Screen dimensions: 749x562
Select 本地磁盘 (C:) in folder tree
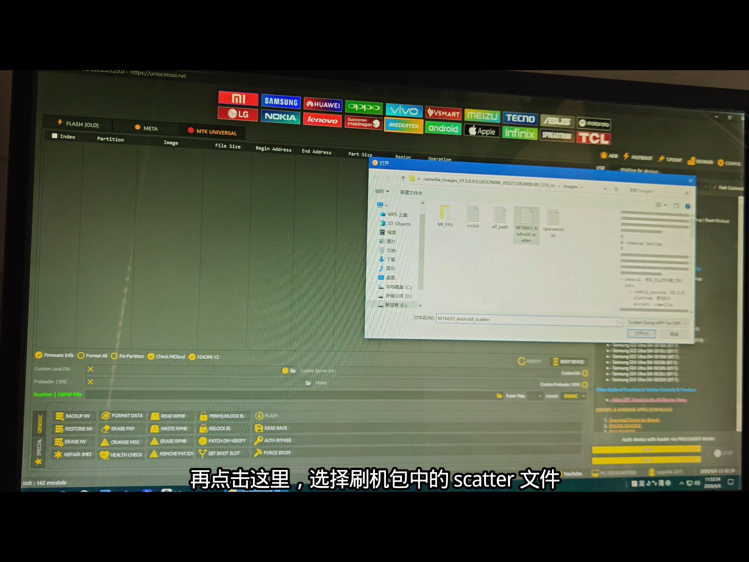tap(395, 287)
